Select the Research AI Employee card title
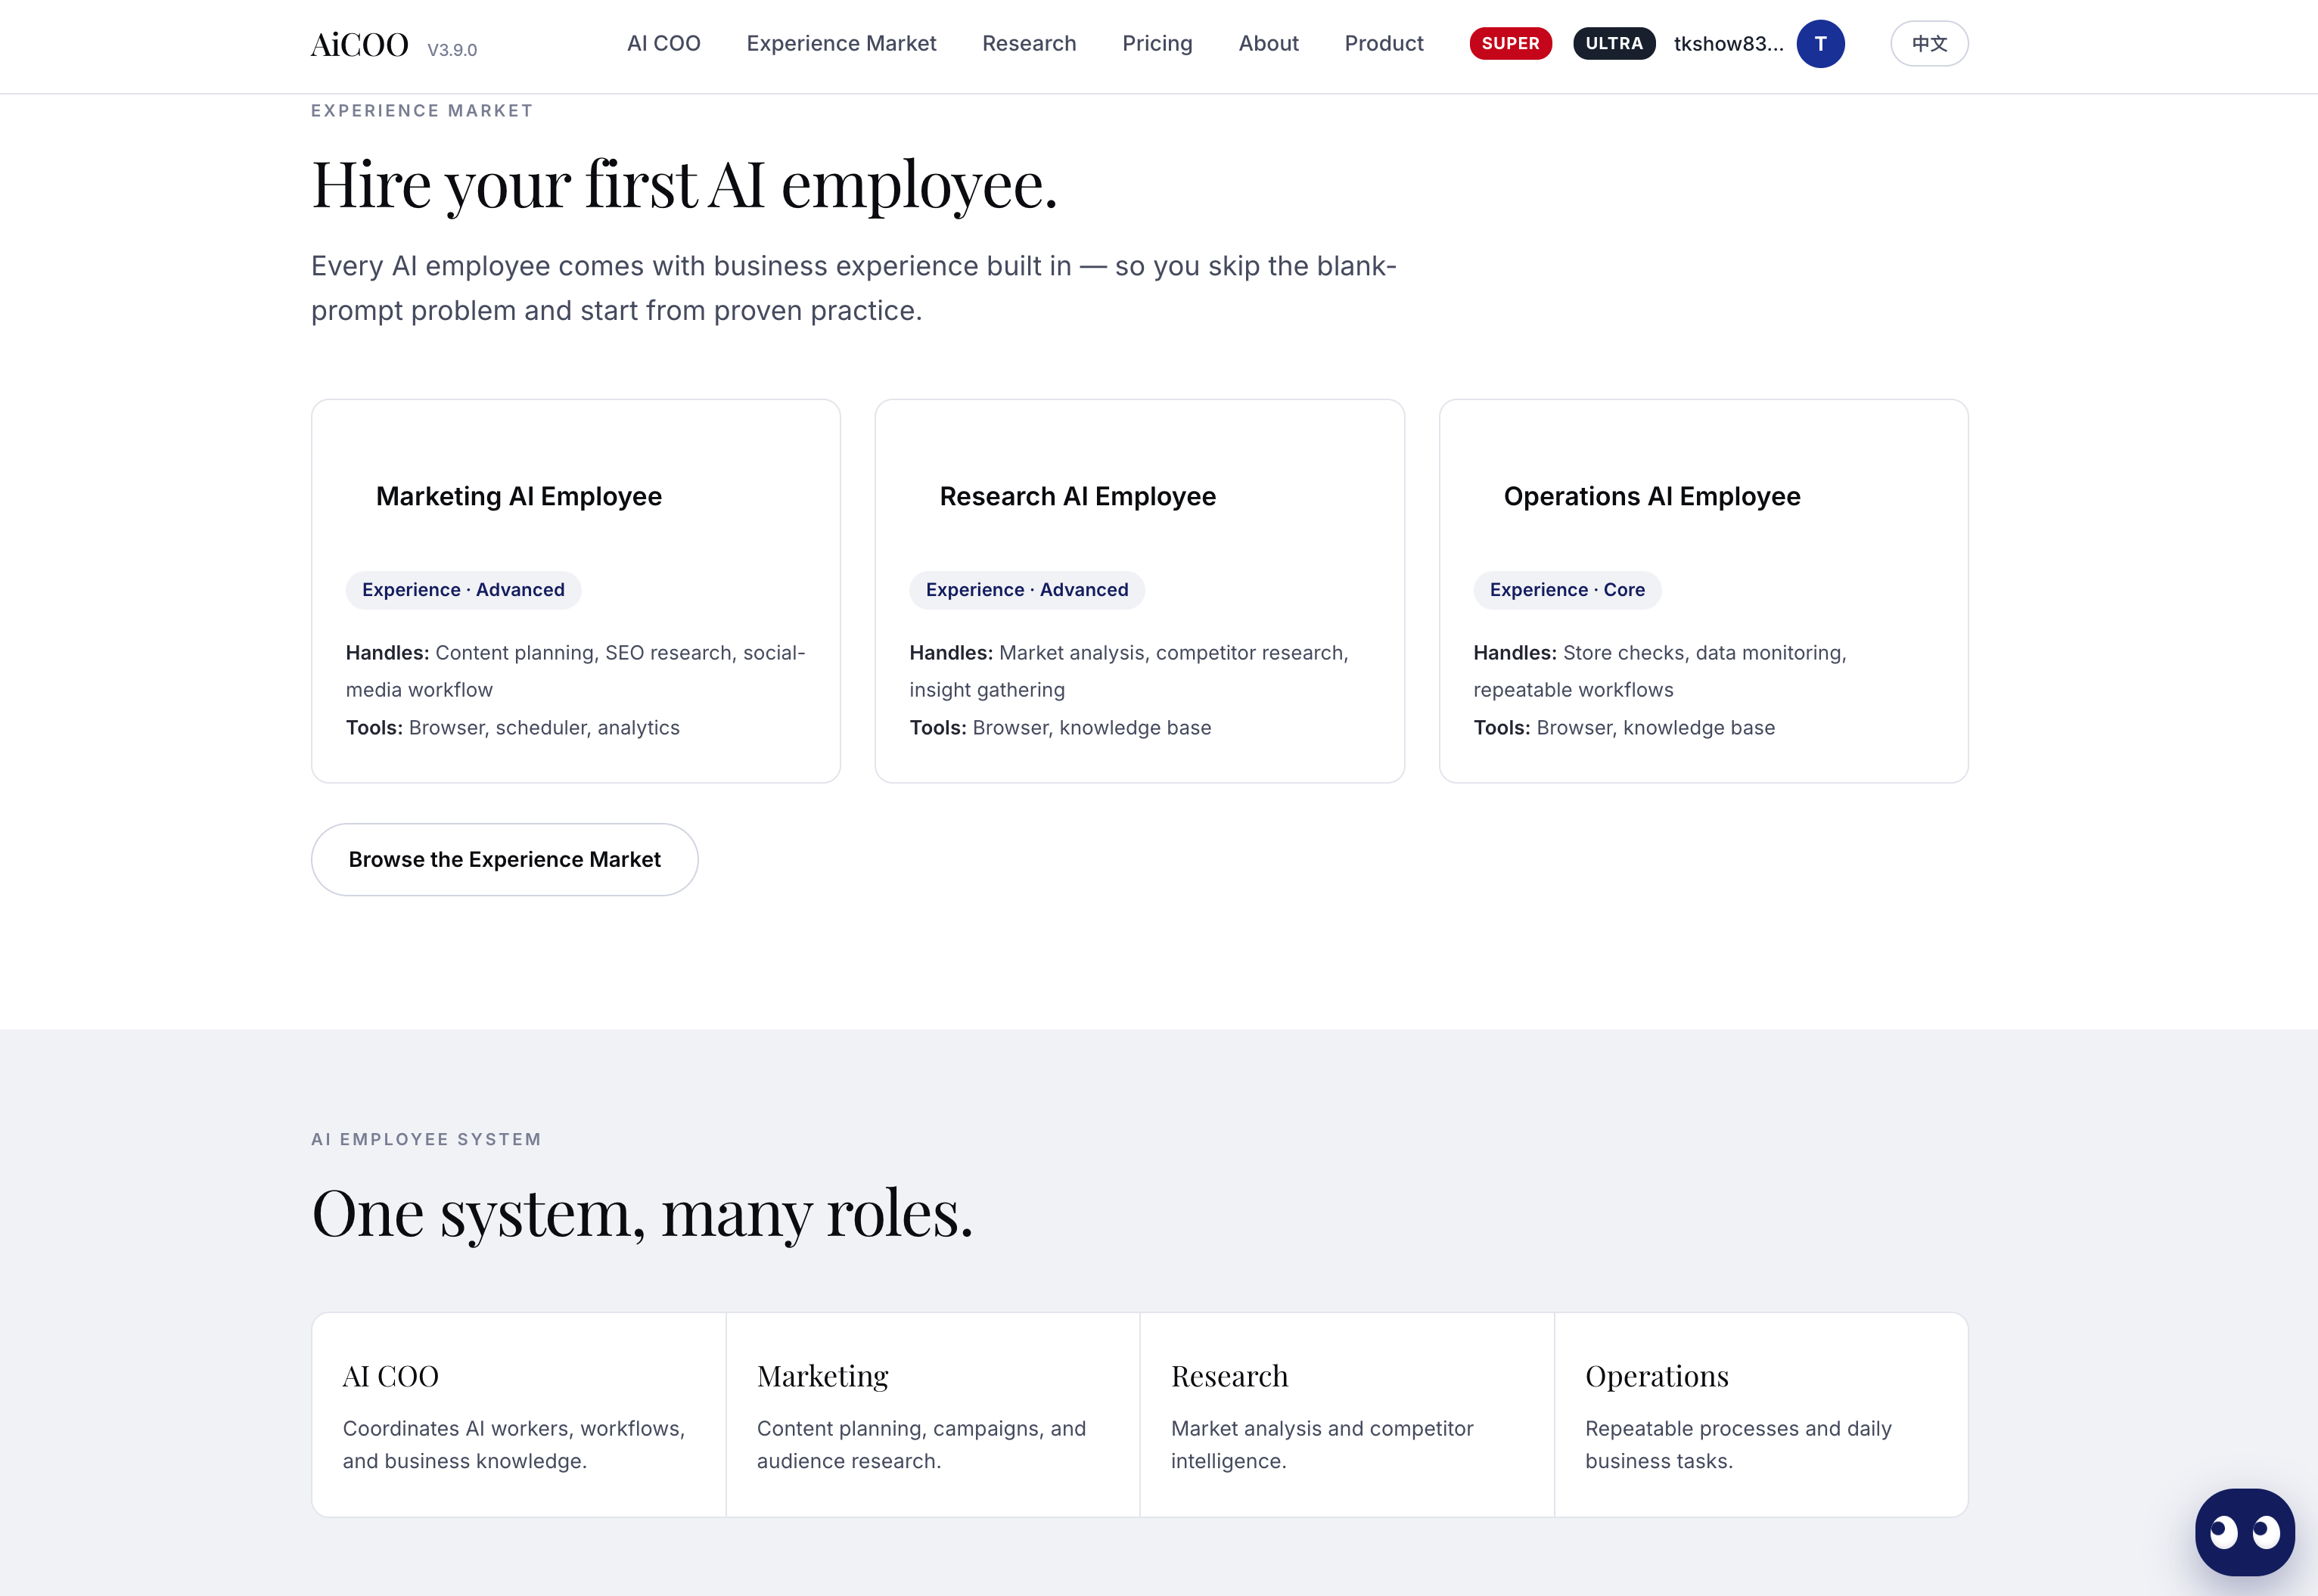2318x1596 pixels. (1078, 497)
